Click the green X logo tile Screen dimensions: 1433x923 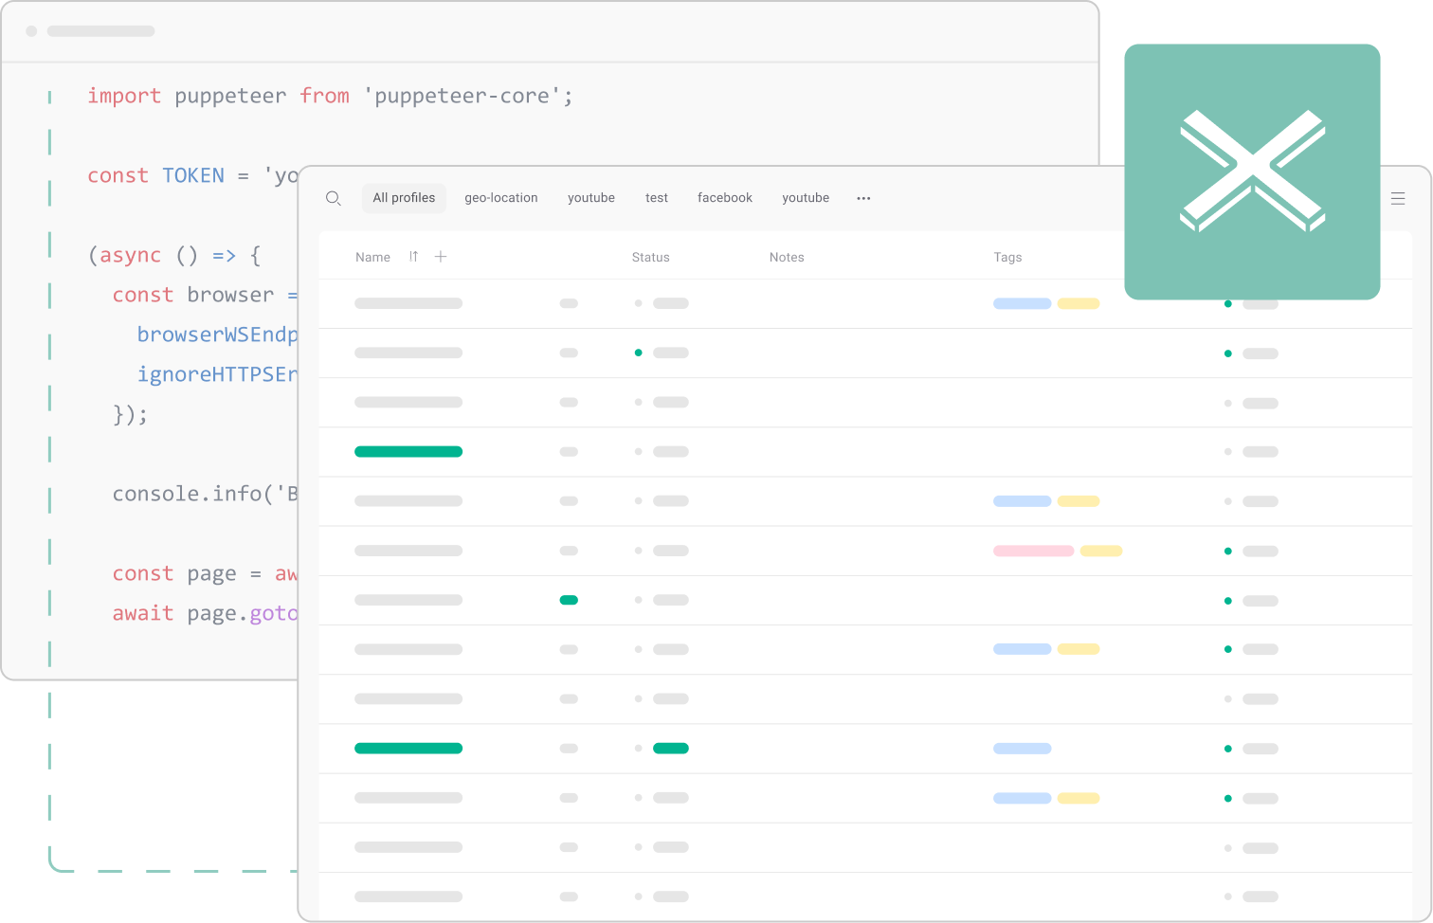[1252, 172]
